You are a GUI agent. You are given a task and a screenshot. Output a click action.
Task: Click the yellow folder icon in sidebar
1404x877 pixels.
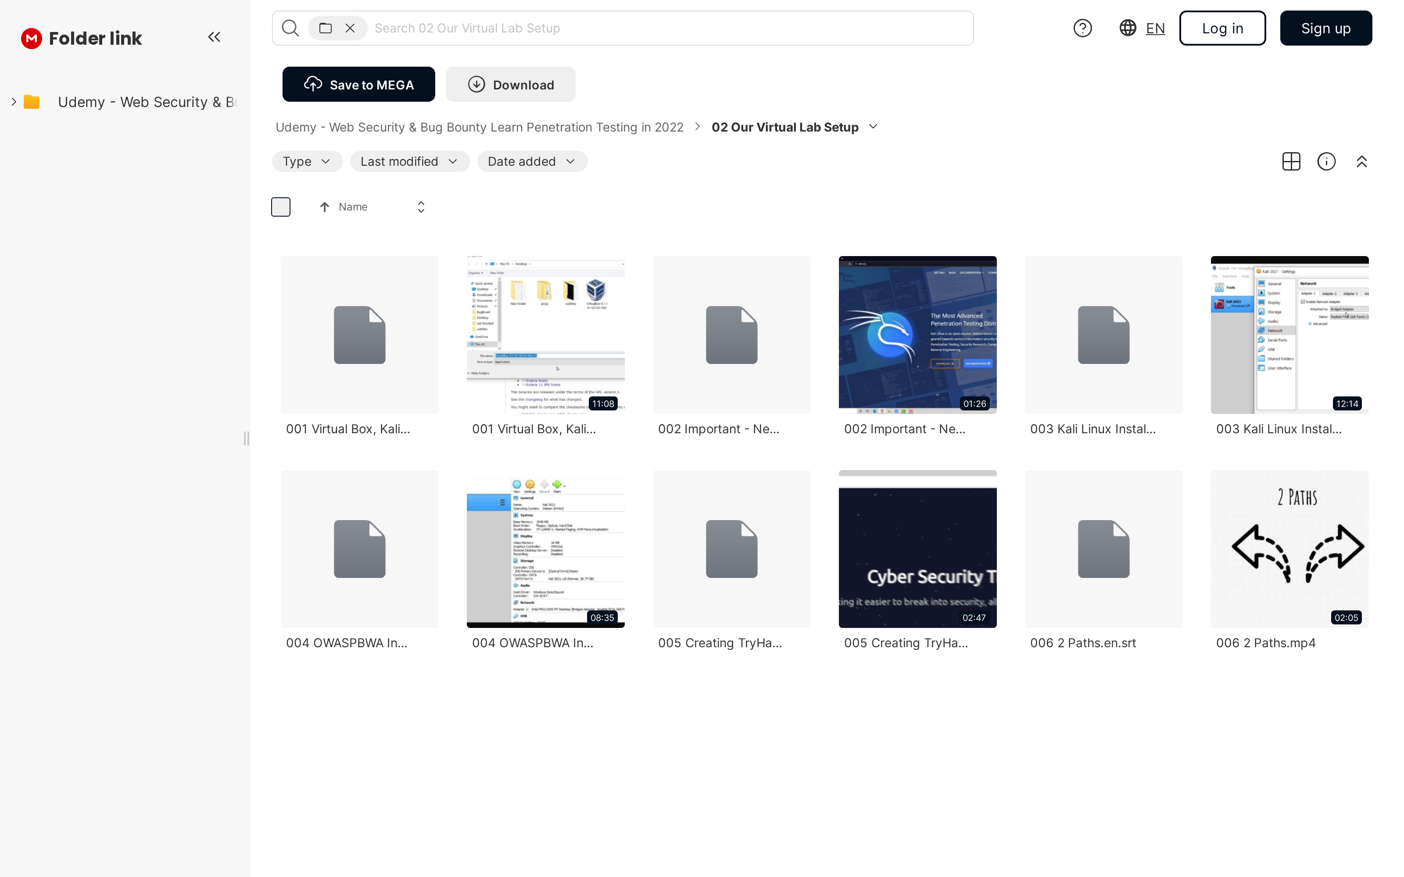pos(31,102)
